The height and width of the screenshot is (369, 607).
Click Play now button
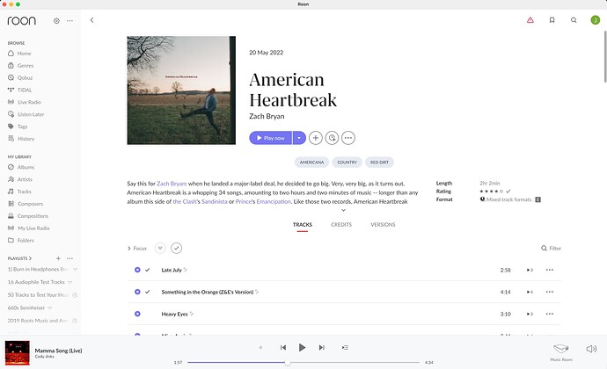pos(271,138)
